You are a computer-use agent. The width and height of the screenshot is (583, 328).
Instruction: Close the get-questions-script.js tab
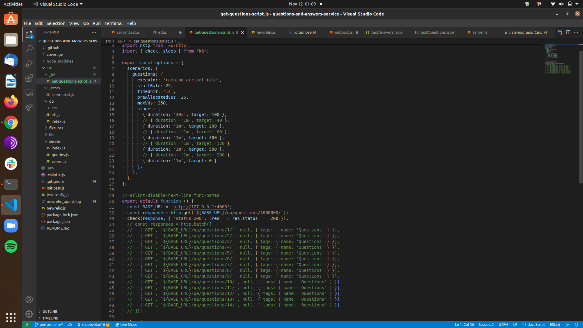[242, 32]
